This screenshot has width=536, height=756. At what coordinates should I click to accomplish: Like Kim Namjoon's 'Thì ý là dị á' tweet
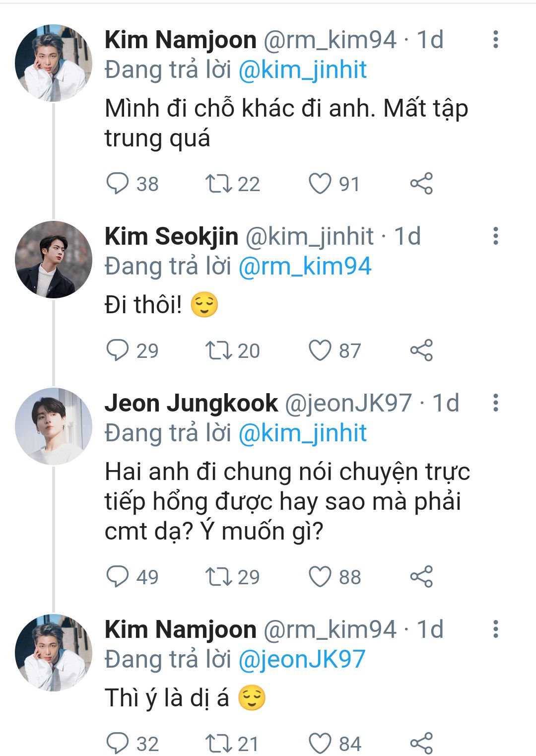[320, 743]
